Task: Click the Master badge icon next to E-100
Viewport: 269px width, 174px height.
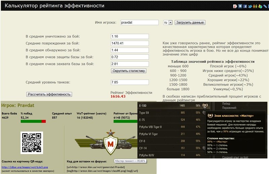Action: [205, 105]
